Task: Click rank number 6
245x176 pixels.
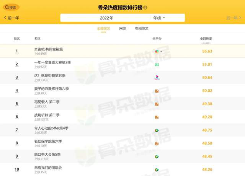Action: (17, 117)
